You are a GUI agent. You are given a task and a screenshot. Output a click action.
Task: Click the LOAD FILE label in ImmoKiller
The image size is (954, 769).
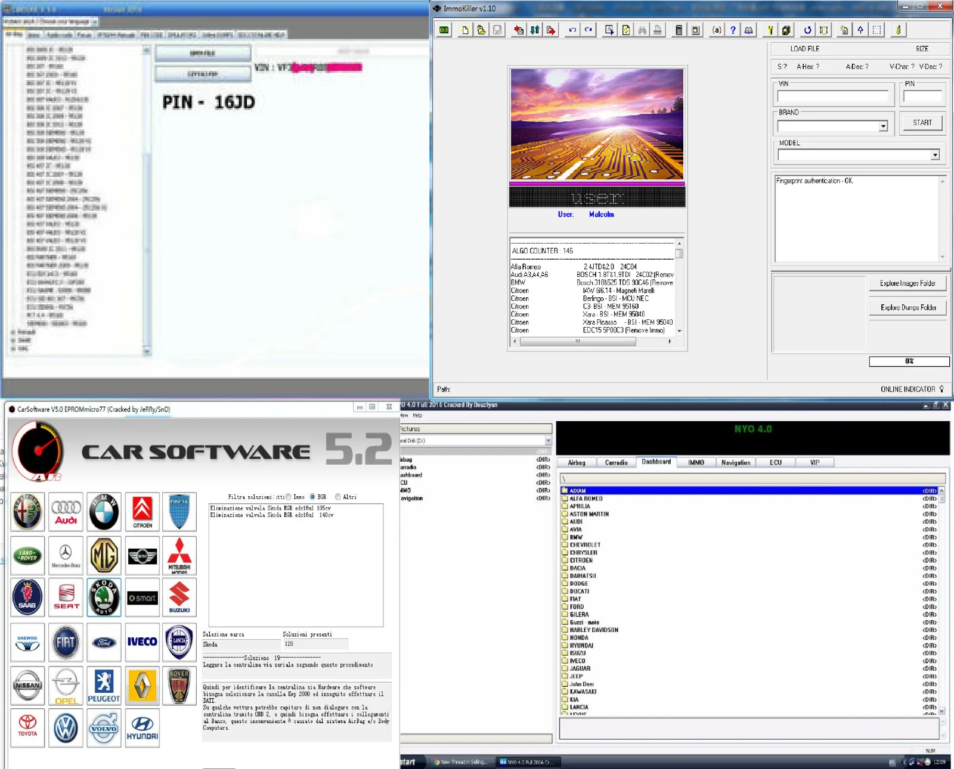(x=804, y=49)
